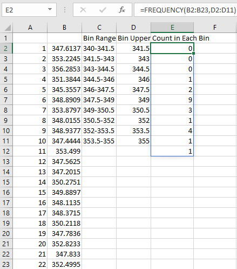The width and height of the screenshot is (237, 269).
Task: Click cell containing 347.6137
Action: tap(65, 48)
